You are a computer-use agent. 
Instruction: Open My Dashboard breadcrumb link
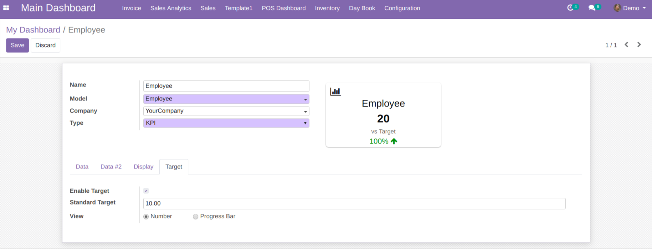[33, 30]
